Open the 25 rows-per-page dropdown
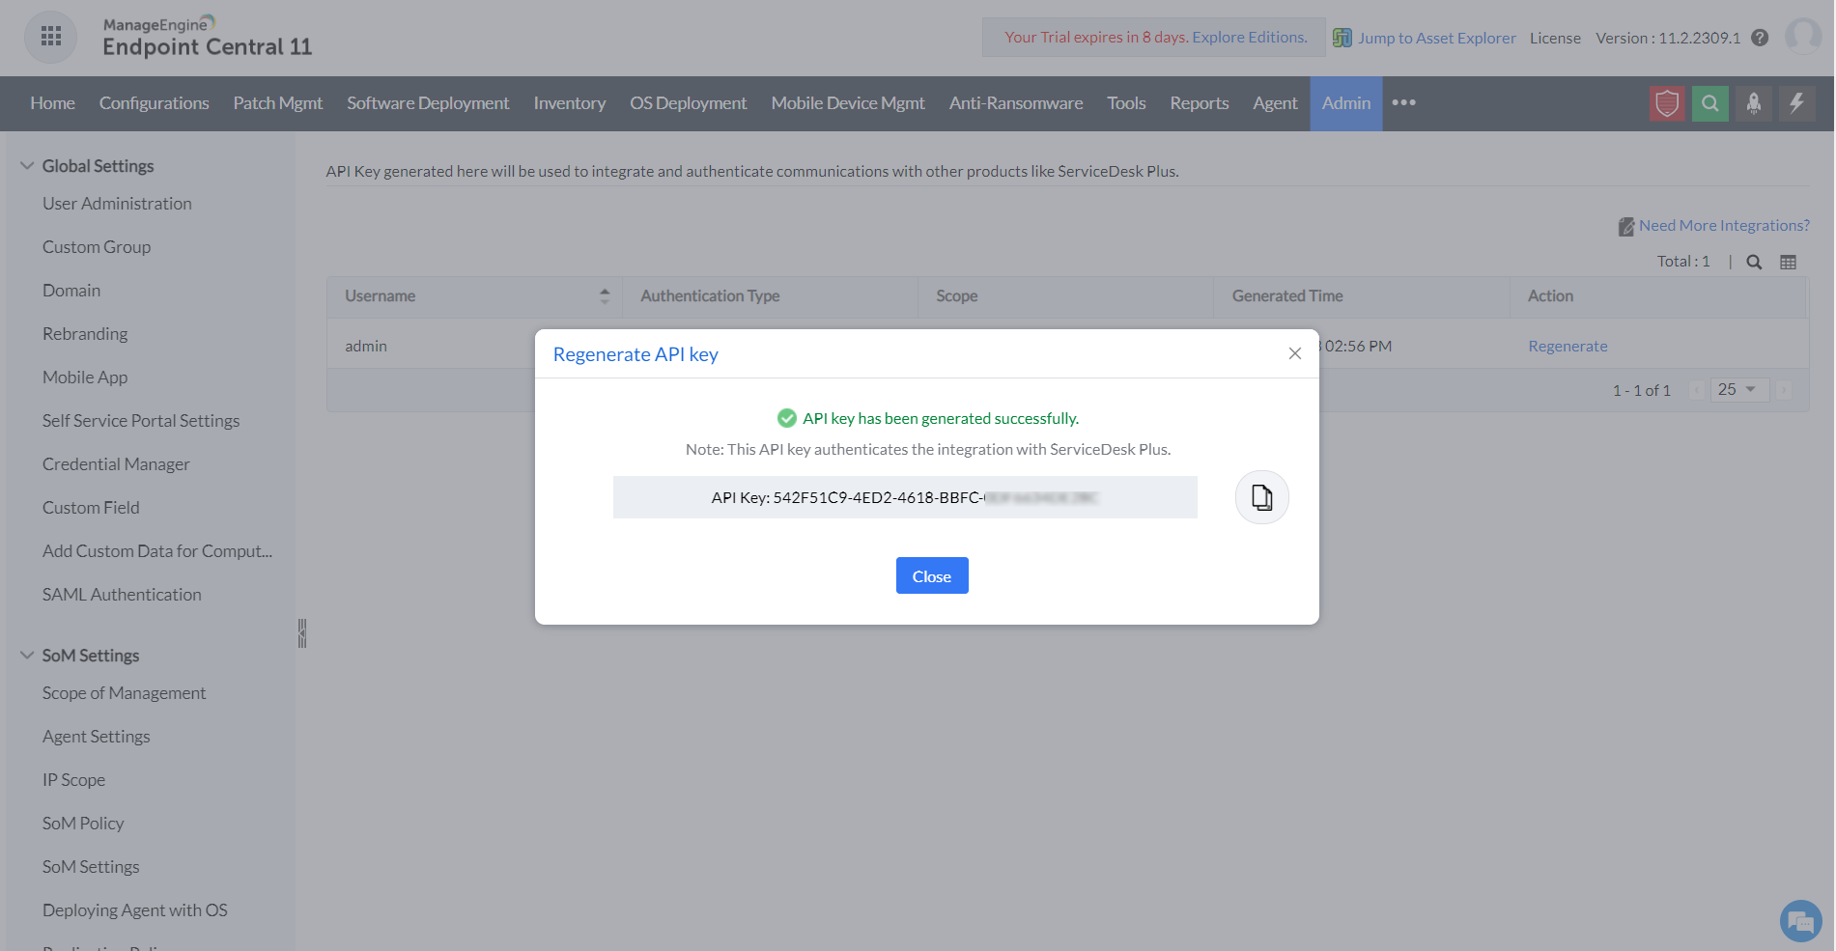Viewport: 1836px width, 951px height. point(1738,389)
